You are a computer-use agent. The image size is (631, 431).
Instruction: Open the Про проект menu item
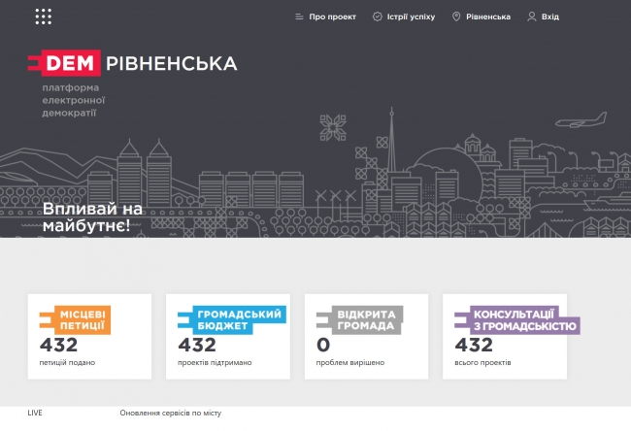[333, 17]
